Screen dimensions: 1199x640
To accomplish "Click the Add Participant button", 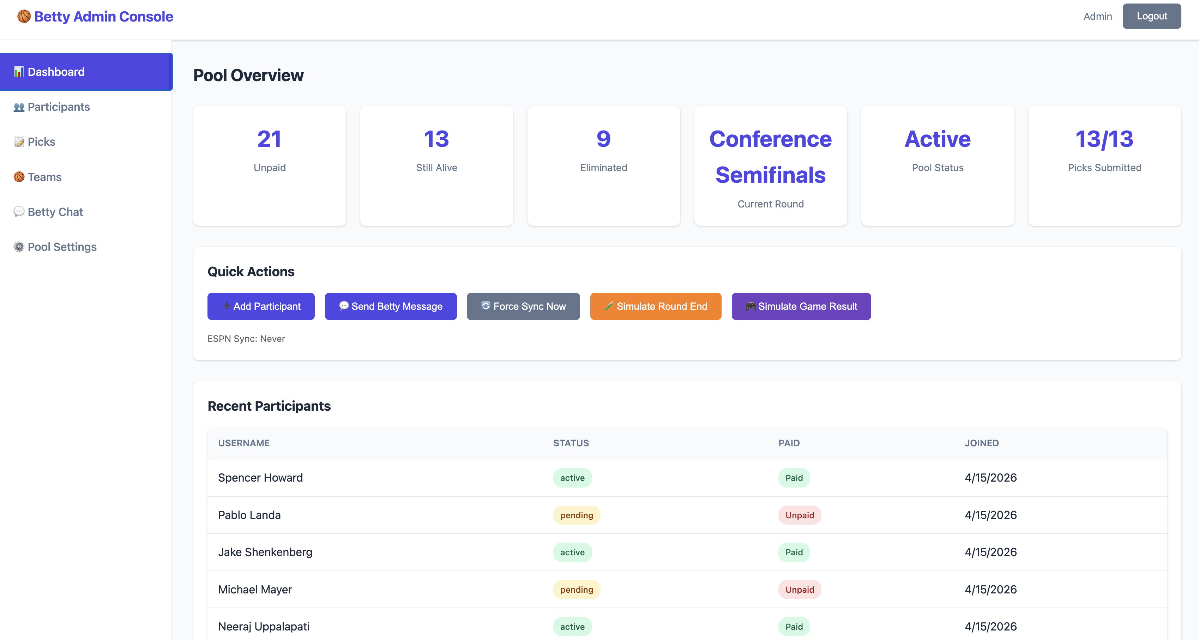I will 261,306.
